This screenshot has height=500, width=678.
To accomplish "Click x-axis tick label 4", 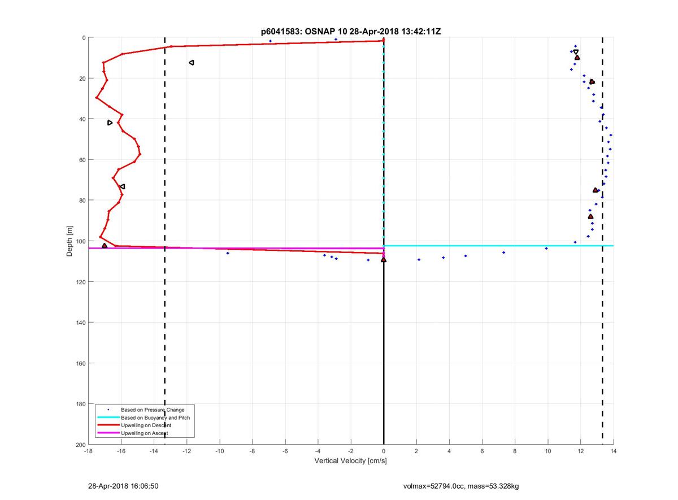I will click(449, 451).
